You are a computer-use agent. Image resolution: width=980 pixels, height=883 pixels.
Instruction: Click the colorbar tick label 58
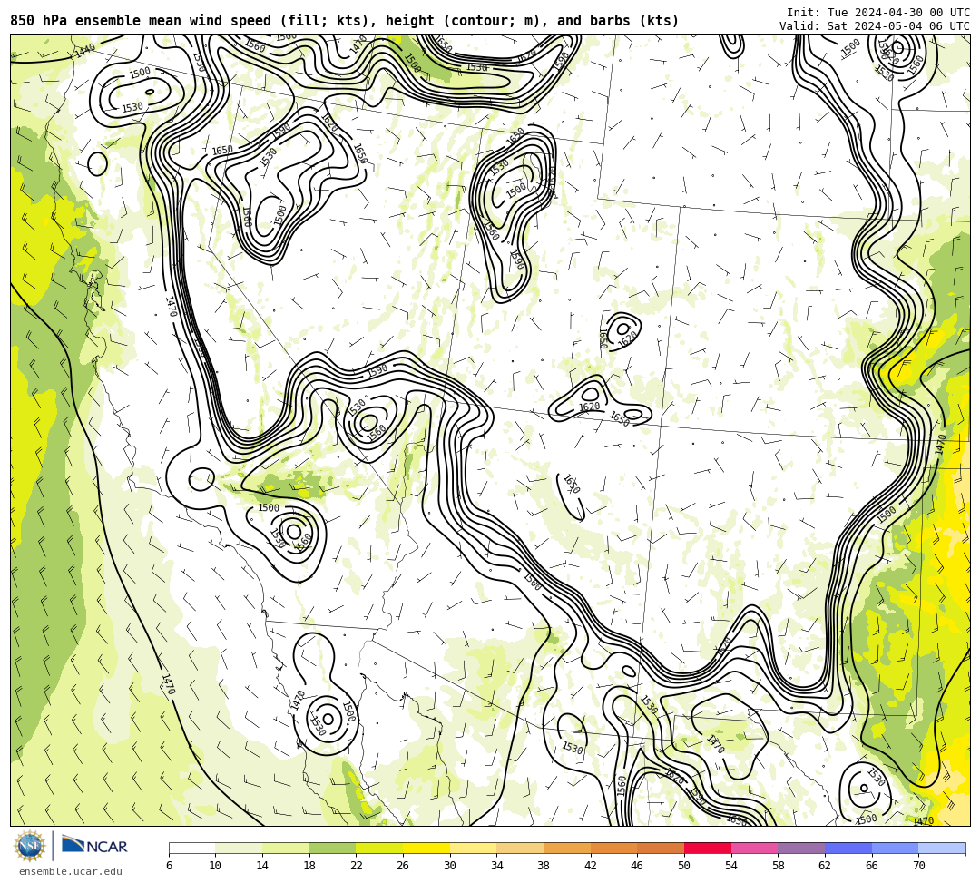point(779,866)
